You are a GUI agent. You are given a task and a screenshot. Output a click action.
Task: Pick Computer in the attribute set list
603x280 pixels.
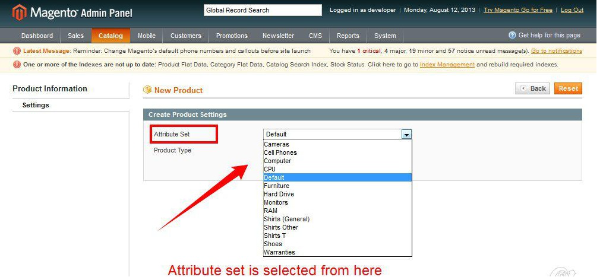(337, 161)
